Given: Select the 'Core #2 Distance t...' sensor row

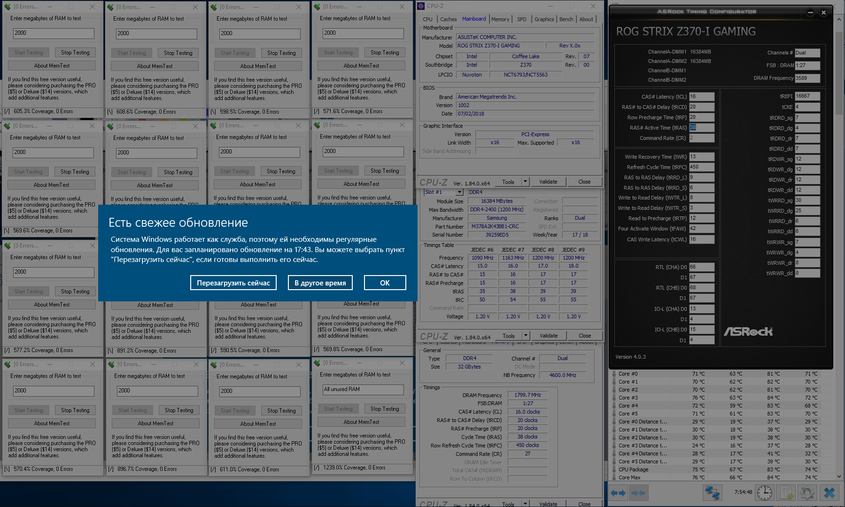Looking at the screenshot, I should pos(643,438).
